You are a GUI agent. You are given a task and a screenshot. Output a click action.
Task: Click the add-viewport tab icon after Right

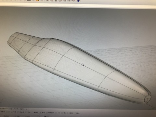(x=27, y=109)
